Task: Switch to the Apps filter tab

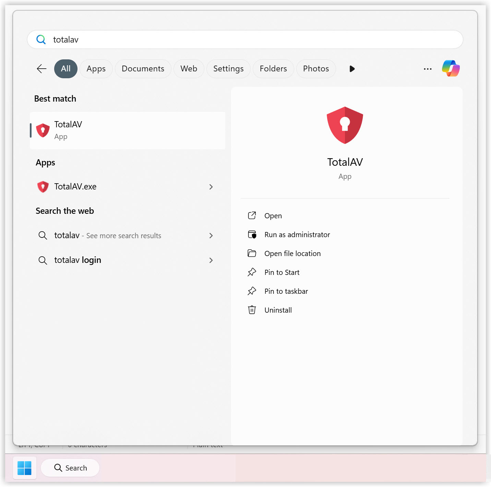Action: [x=96, y=69]
